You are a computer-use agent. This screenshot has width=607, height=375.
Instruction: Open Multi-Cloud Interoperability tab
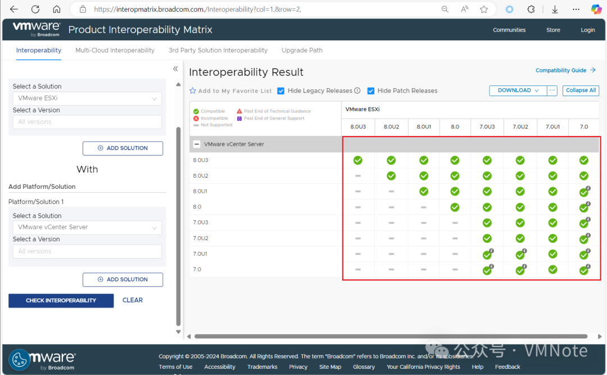click(115, 51)
